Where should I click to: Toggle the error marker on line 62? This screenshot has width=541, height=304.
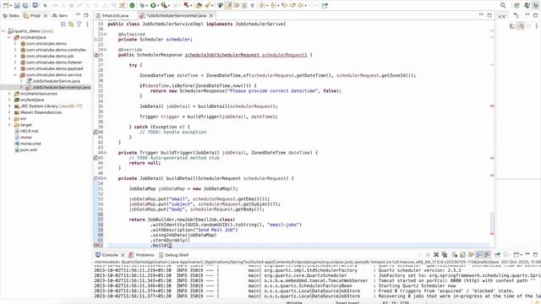pyautogui.click(x=96, y=246)
